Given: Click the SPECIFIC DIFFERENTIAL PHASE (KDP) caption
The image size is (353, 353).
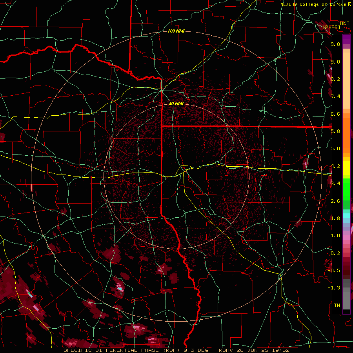Looking at the screenshot, I should pos(122,350).
